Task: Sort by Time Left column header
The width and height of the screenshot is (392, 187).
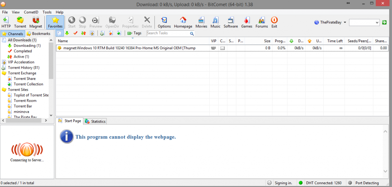Action: click(x=334, y=41)
